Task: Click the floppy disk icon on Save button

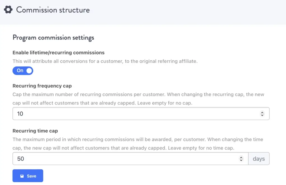Action: (x=22, y=176)
